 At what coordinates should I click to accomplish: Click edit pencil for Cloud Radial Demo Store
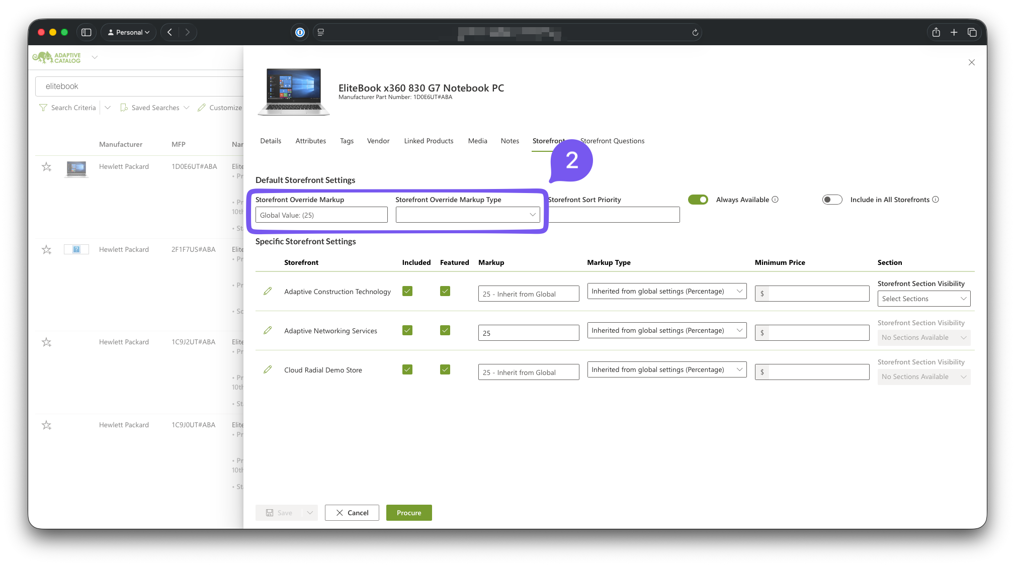coord(268,369)
